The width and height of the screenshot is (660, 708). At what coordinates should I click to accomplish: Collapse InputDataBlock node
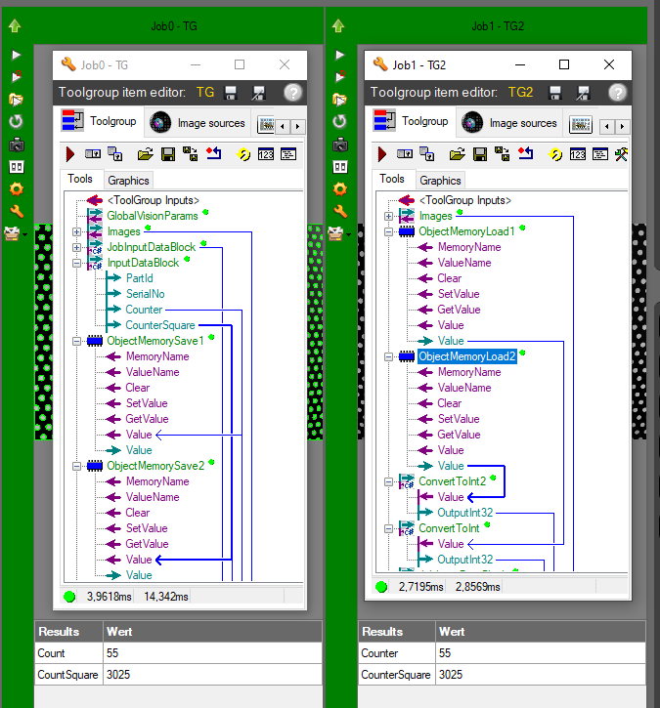point(77,263)
